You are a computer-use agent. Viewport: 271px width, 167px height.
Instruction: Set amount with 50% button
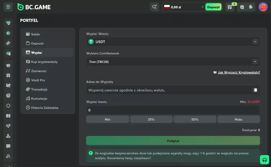(195, 119)
